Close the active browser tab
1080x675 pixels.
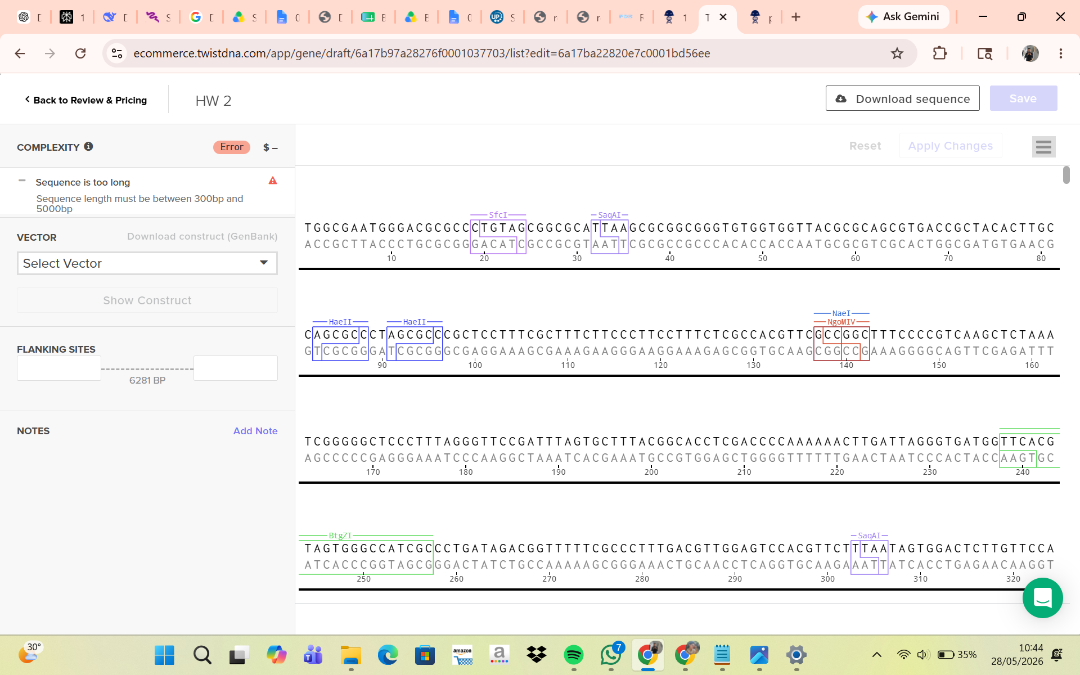tap(723, 17)
